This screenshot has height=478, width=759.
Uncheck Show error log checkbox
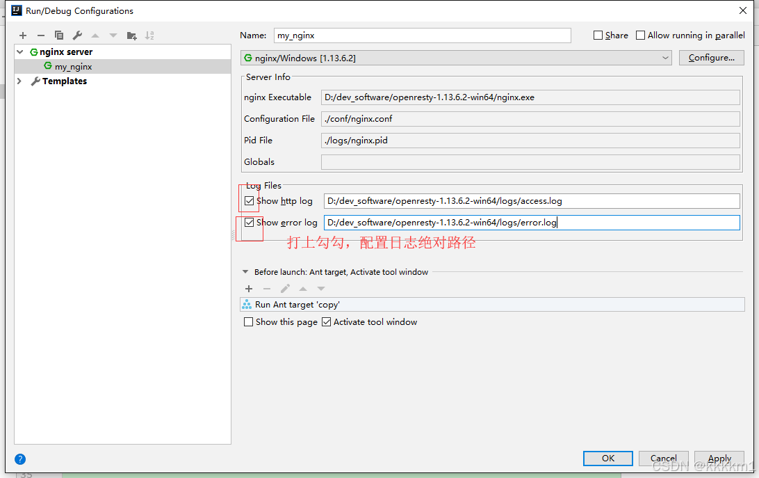coord(250,223)
